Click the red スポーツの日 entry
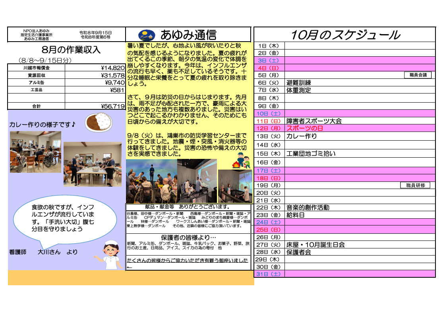 304,128
